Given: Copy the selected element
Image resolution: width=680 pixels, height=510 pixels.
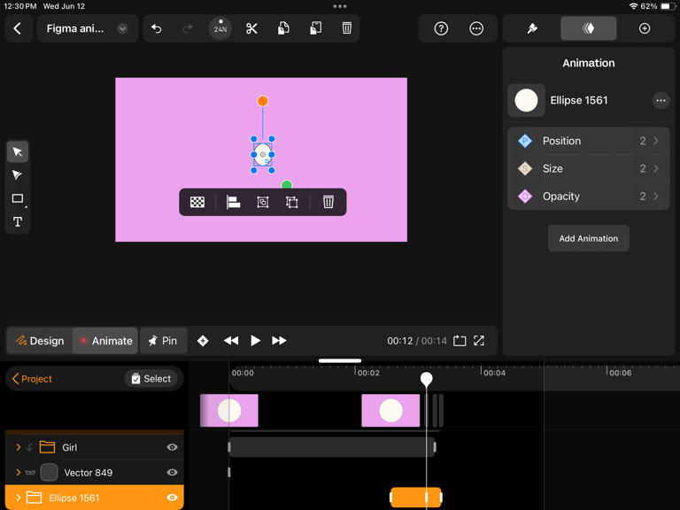Looking at the screenshot, I should click(x=283, y=28).
